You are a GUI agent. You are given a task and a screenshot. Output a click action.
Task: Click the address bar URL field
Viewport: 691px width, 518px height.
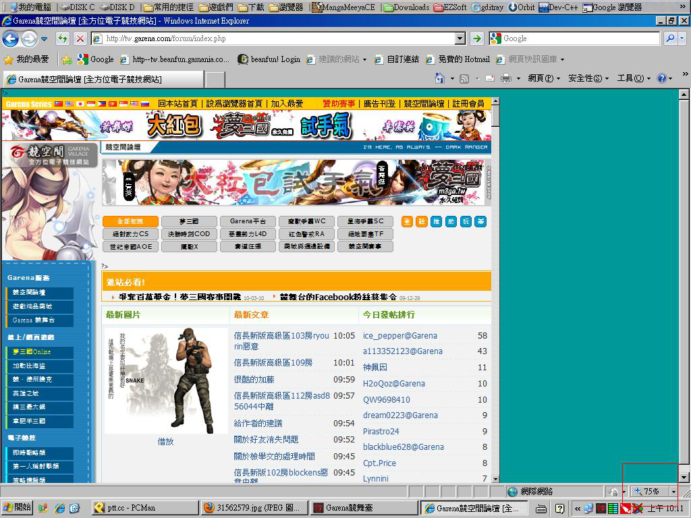[x=274, y=38]
